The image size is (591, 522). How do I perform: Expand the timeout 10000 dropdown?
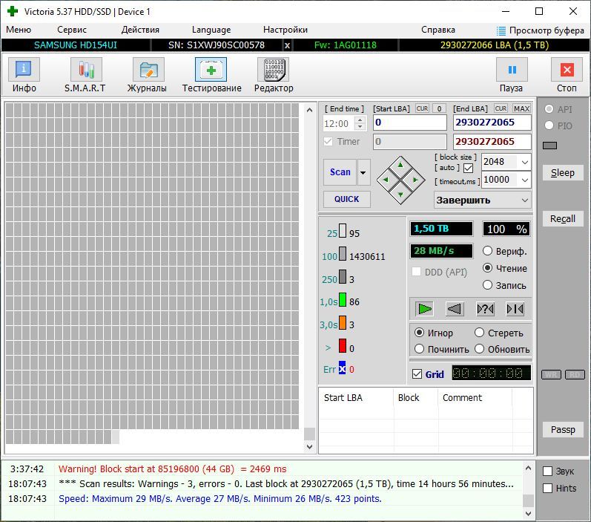pos(525,180)
